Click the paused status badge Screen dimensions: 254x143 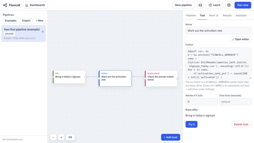tap(9, 34)
